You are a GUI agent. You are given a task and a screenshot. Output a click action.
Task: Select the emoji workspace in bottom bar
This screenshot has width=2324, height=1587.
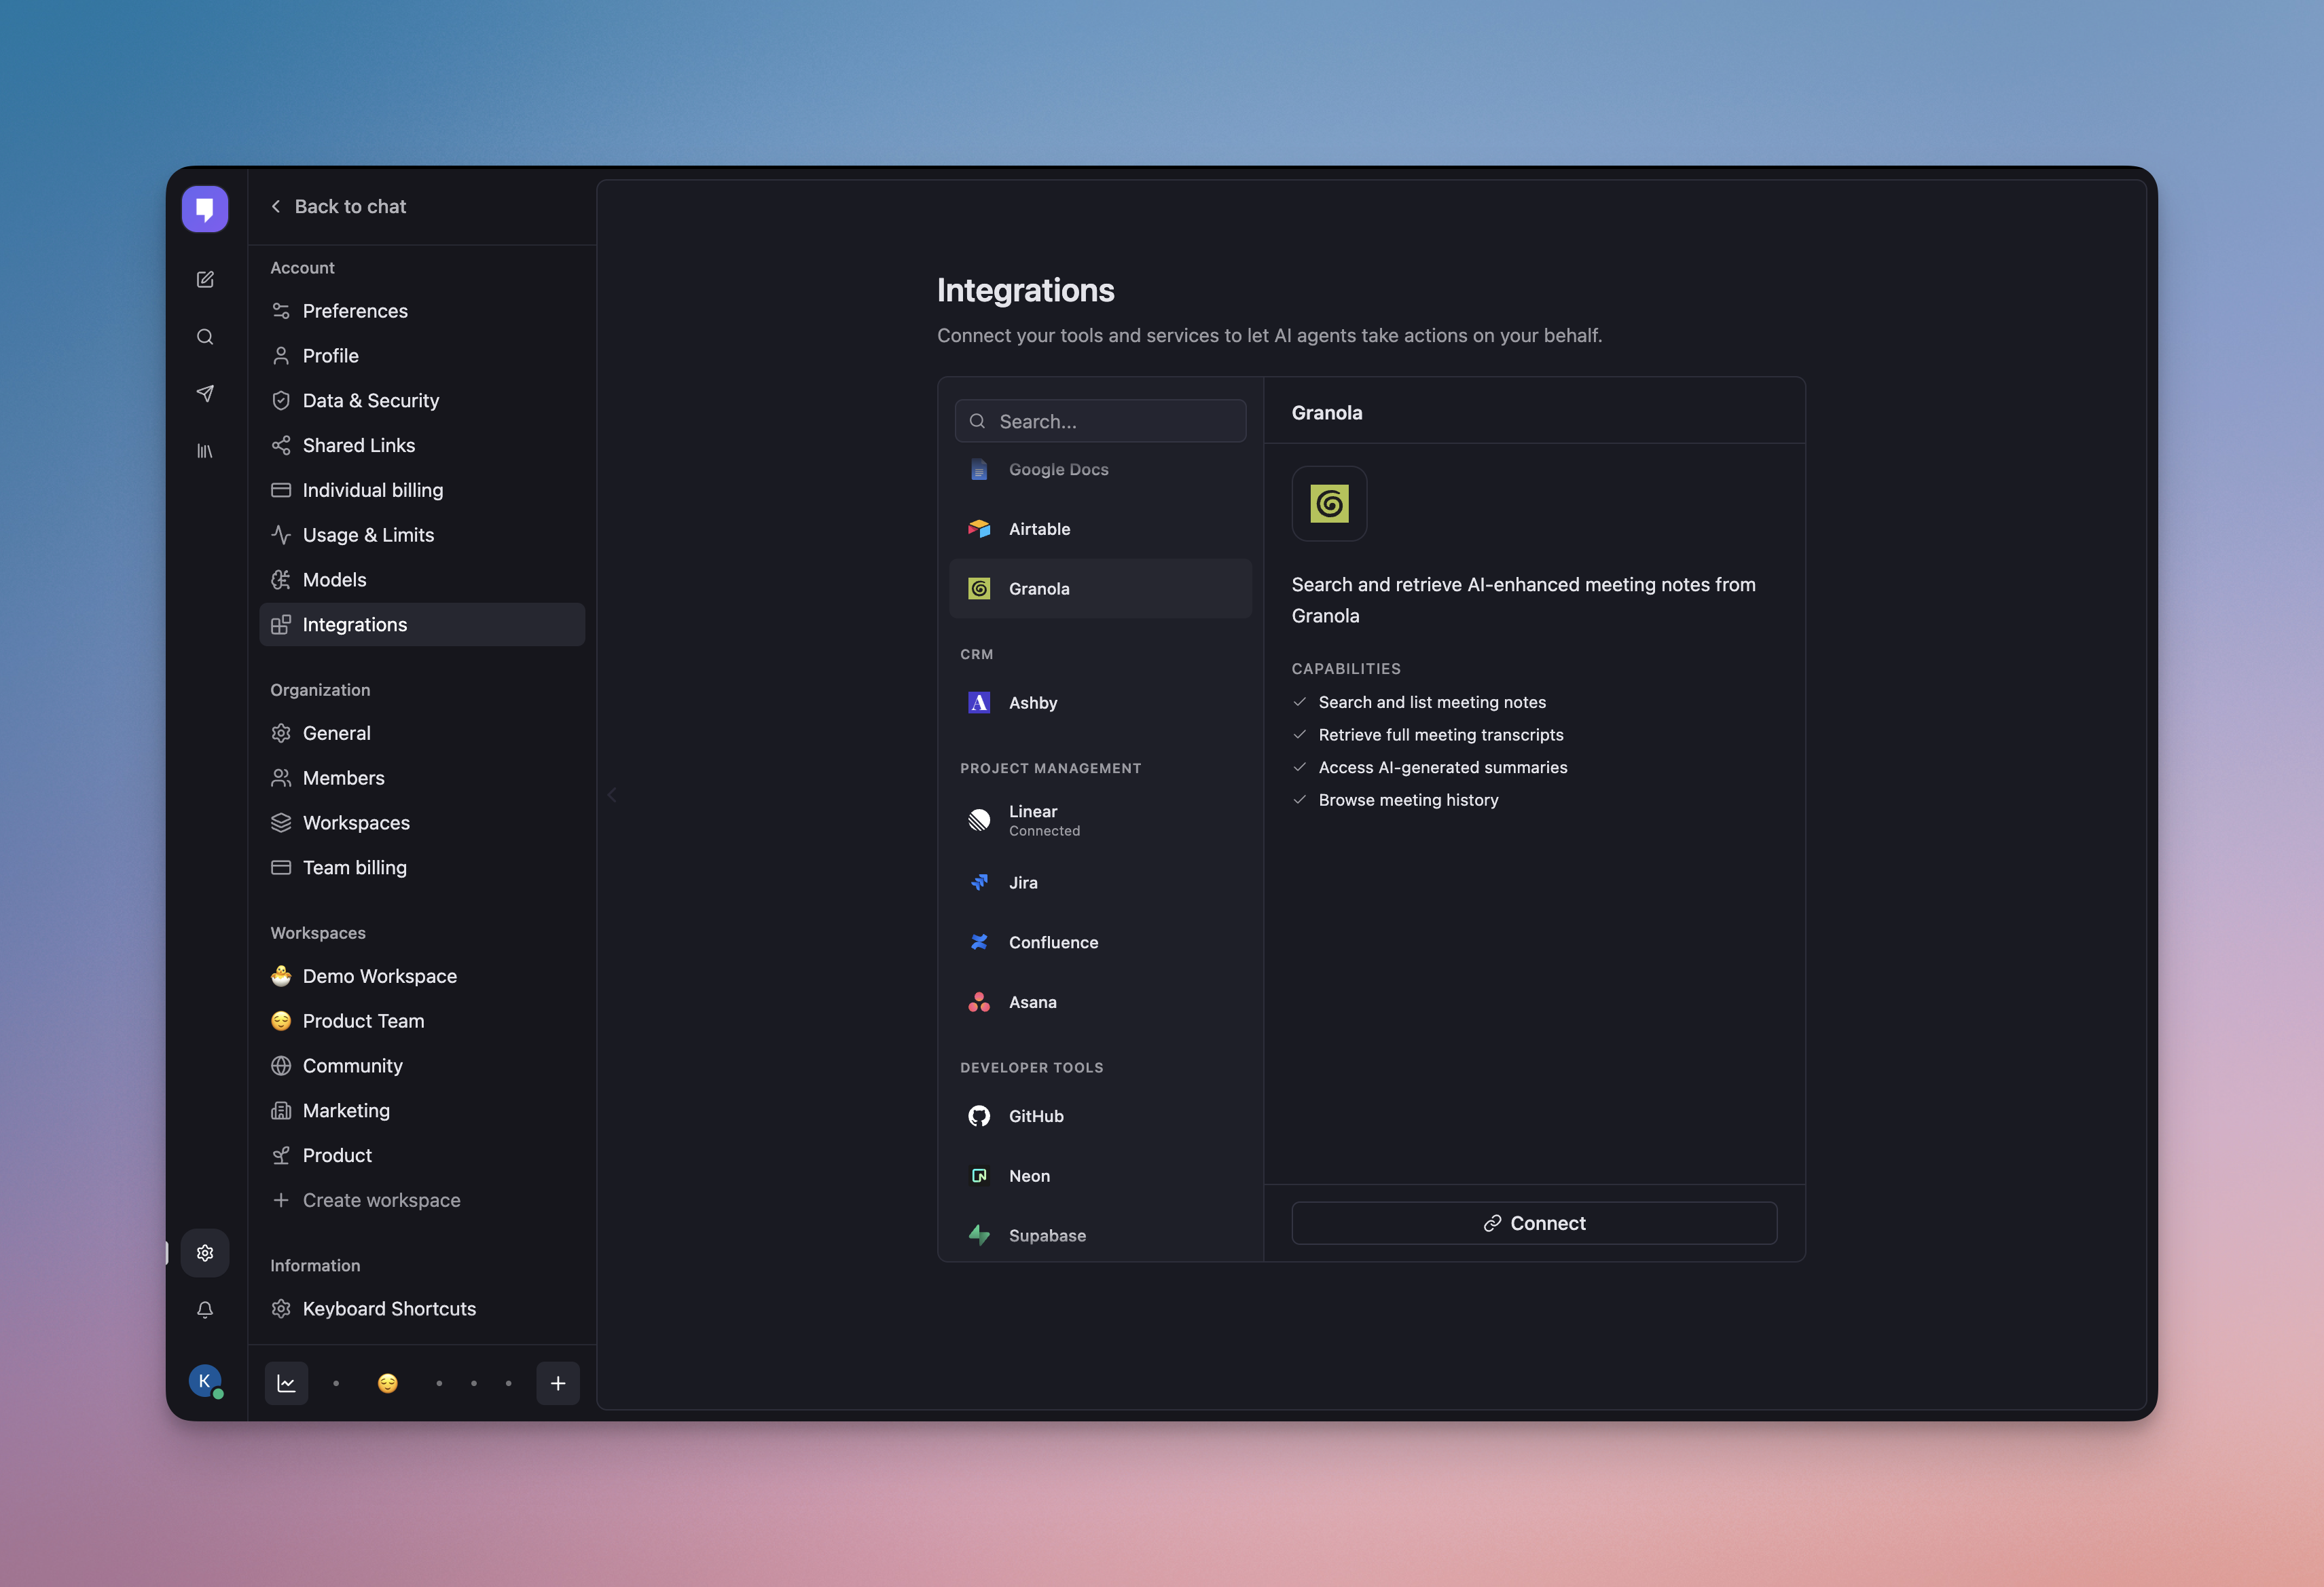pos(388,1383)
